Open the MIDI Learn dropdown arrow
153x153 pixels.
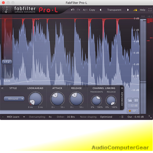coord(24,117)
